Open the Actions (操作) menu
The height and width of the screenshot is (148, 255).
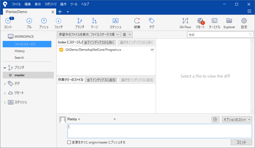coord(63,4)
